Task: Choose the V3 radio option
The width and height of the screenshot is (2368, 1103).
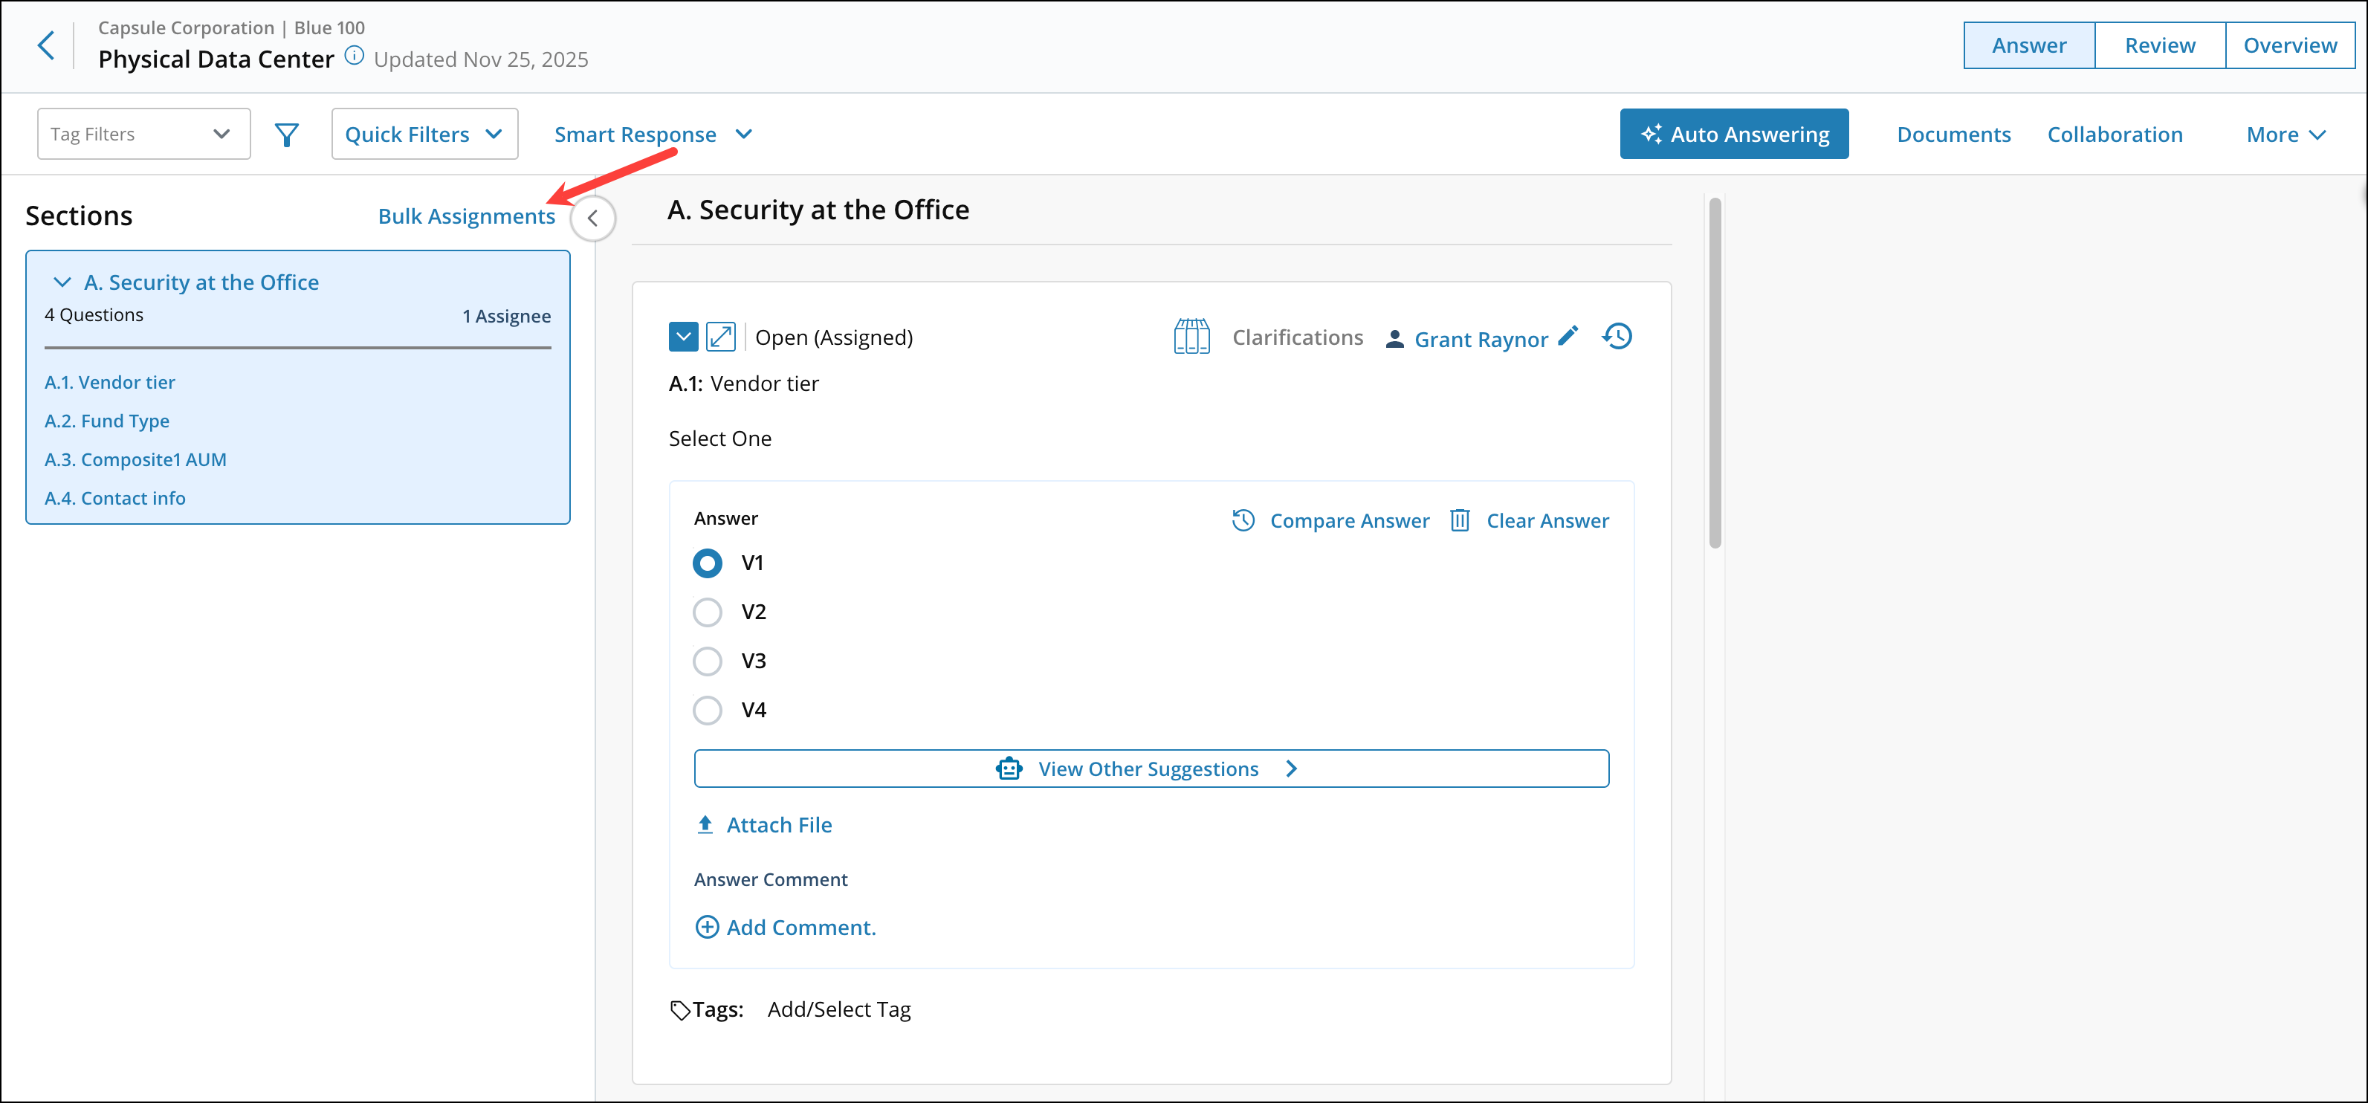Action: point(707,661)
